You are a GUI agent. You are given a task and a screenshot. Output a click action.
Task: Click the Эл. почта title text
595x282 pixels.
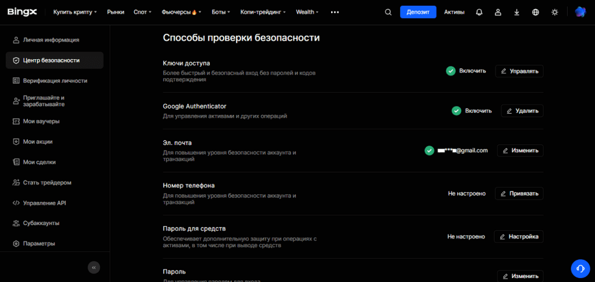[177, 143]
